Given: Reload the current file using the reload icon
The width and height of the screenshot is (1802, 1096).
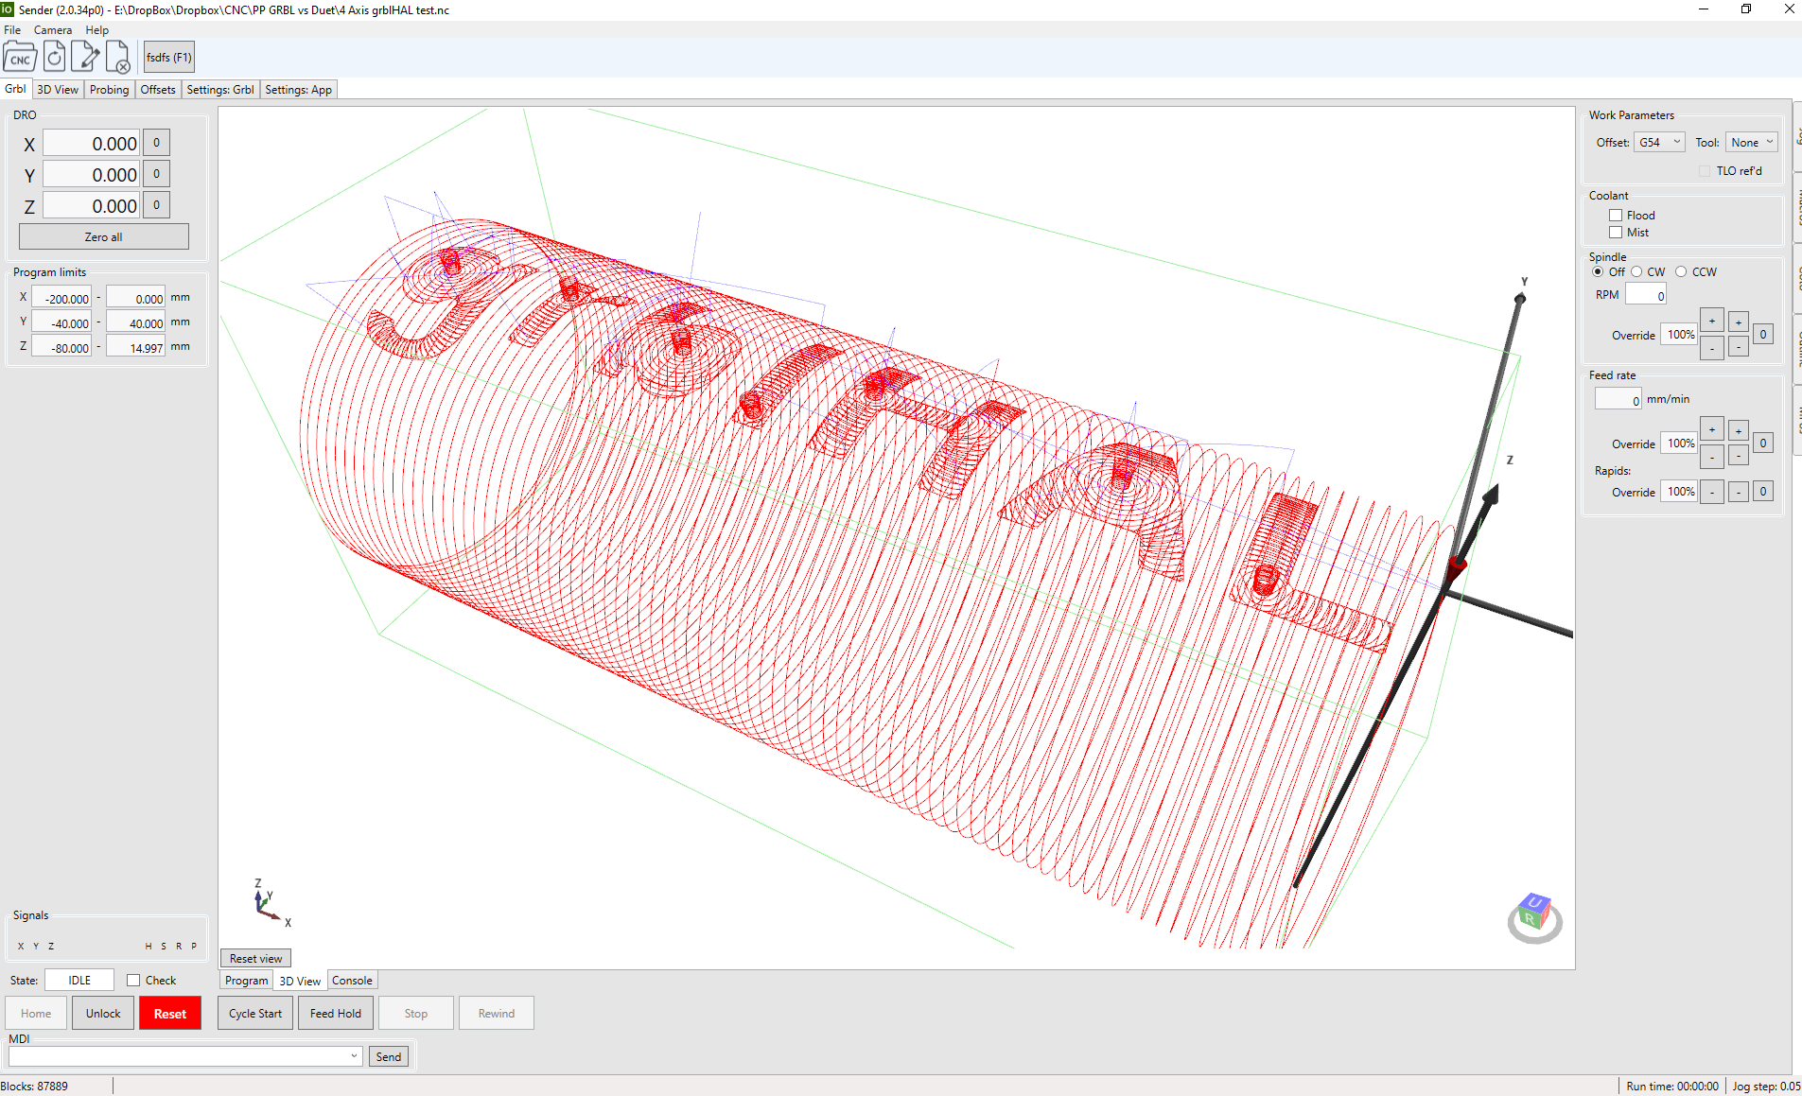Looking at the screenshot, I should point(53,56).
